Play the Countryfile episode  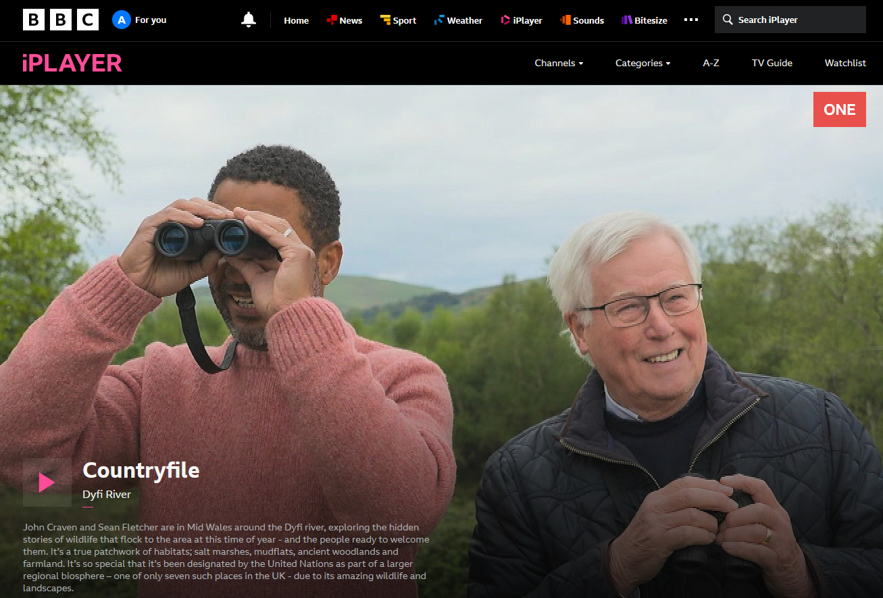(47, 482)
